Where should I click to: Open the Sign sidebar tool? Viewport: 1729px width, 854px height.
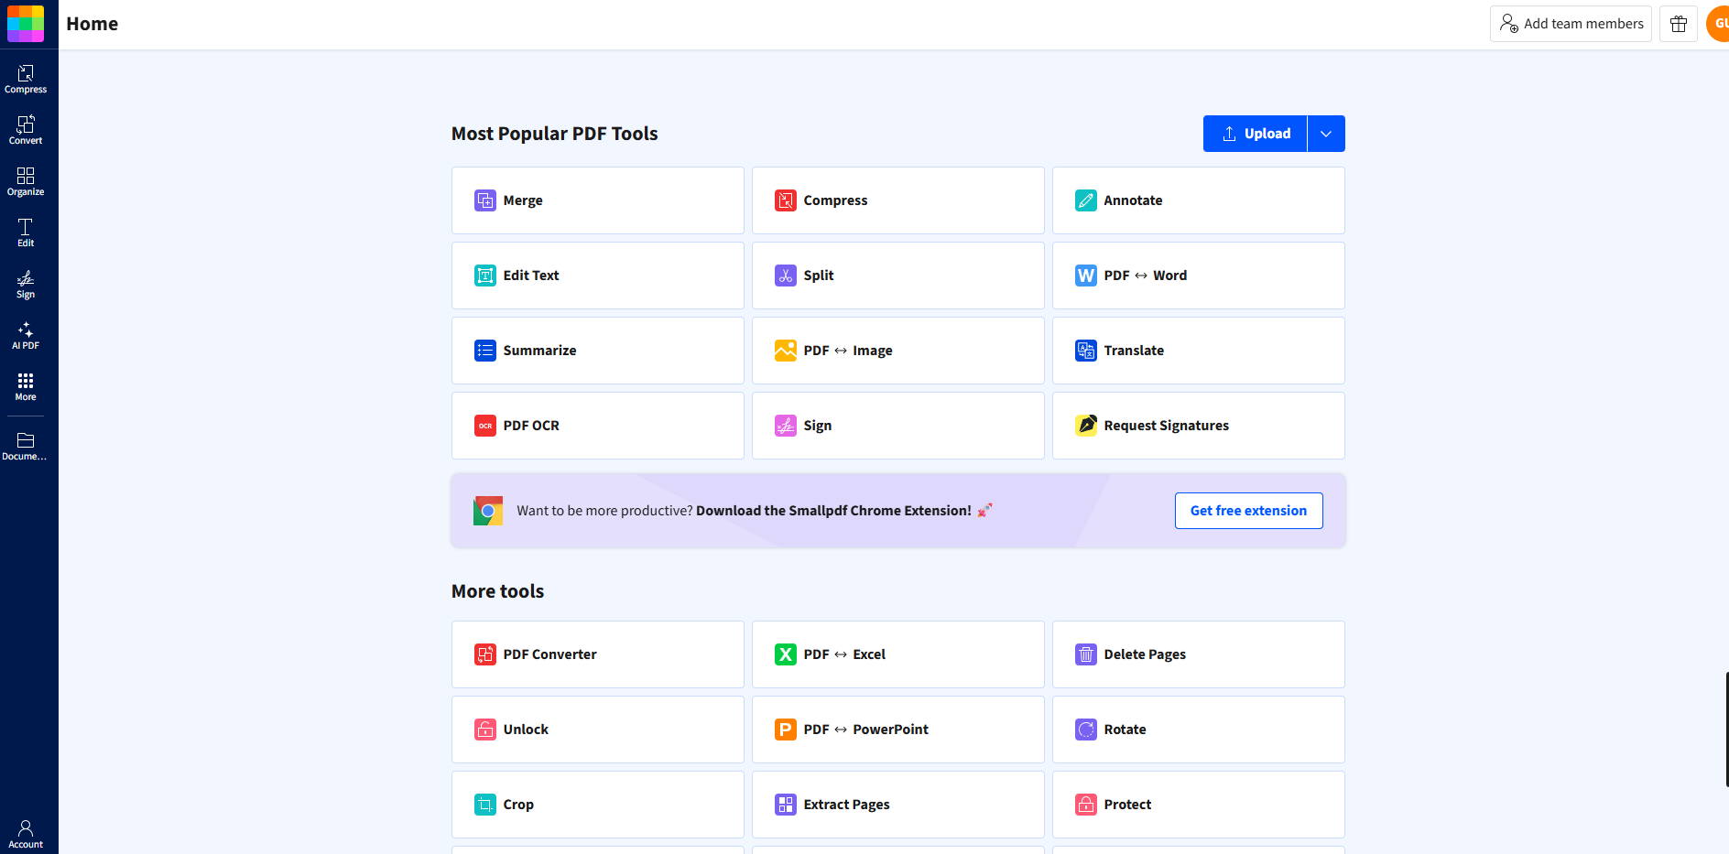tap(26, 285)
